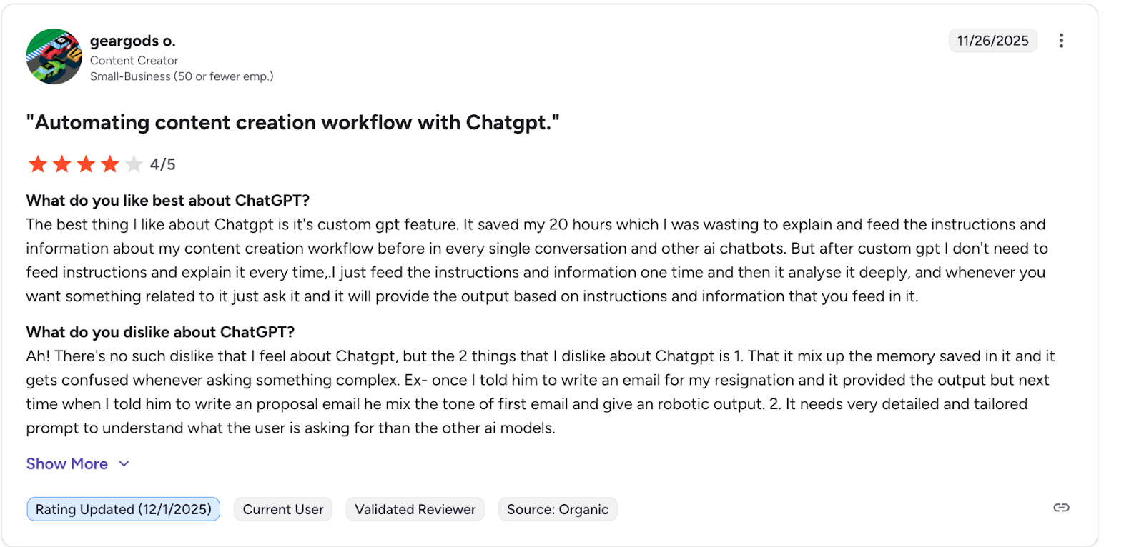
Task: Select the empty fifth gray star
Action: (134, 164)
